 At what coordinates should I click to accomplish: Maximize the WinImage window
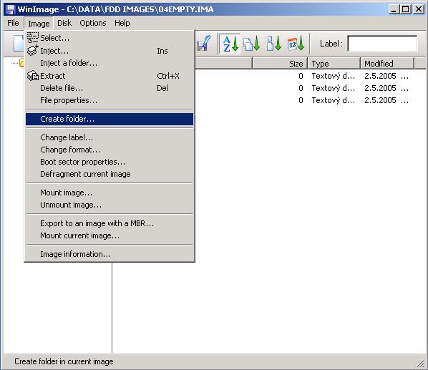coord(406,9)
